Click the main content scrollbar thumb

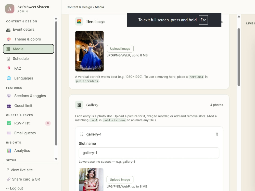point(239,57)
